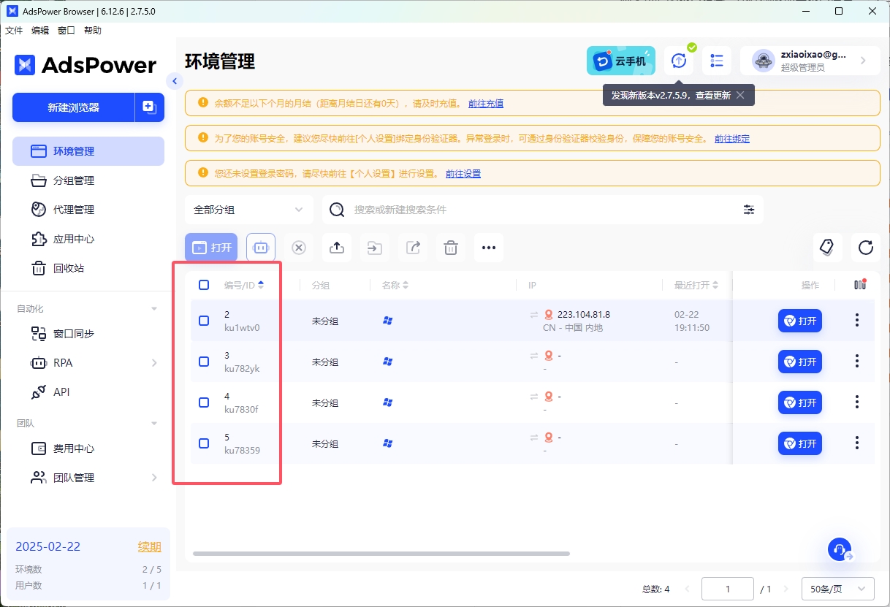Click the refresh list icon
This screenshot has width=890, height=607.
pos(866,248)
